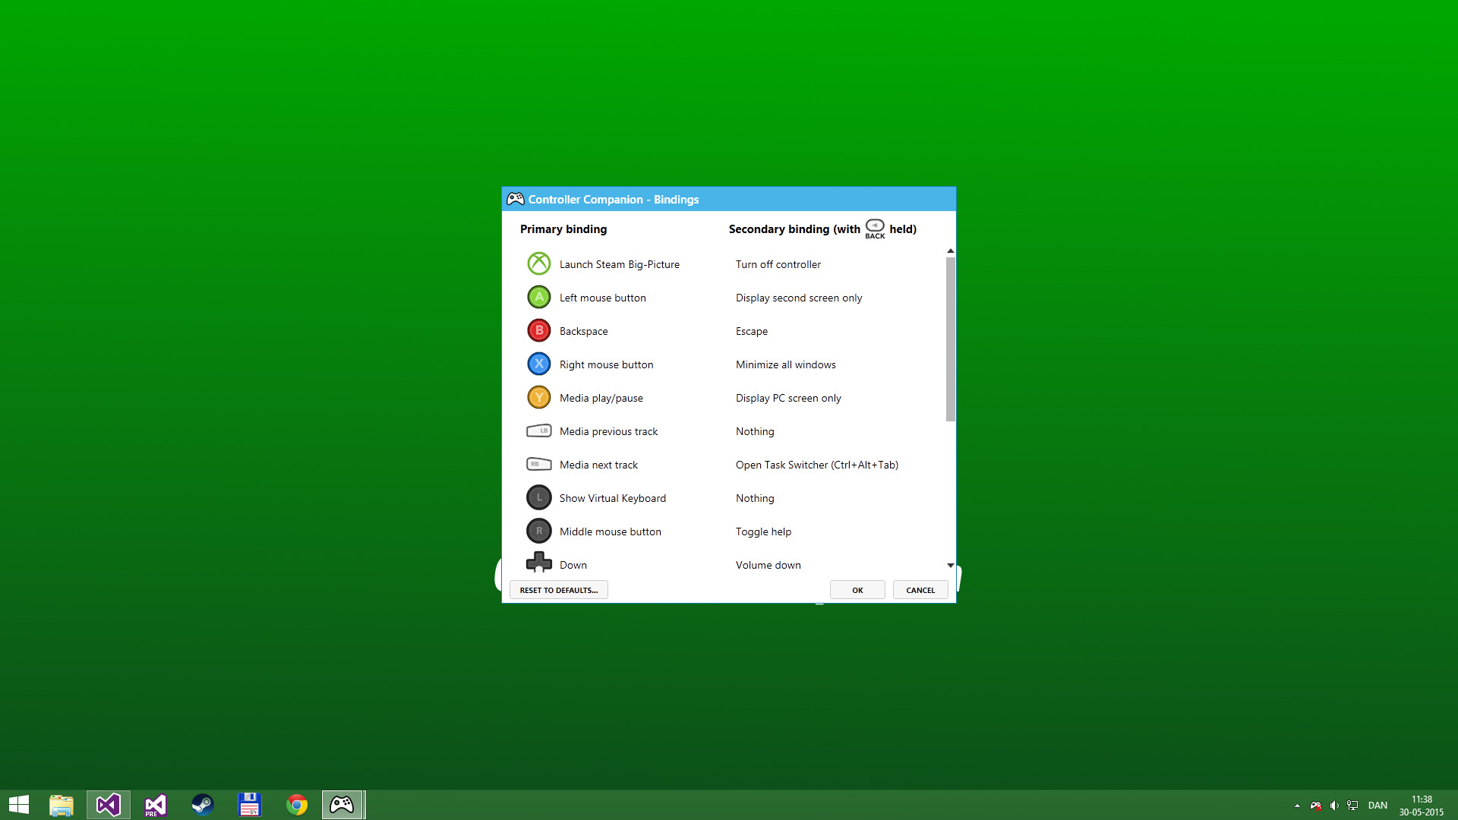1458x820 pixels.
Task: Select the left stick L icon
Action: point(538,497)
